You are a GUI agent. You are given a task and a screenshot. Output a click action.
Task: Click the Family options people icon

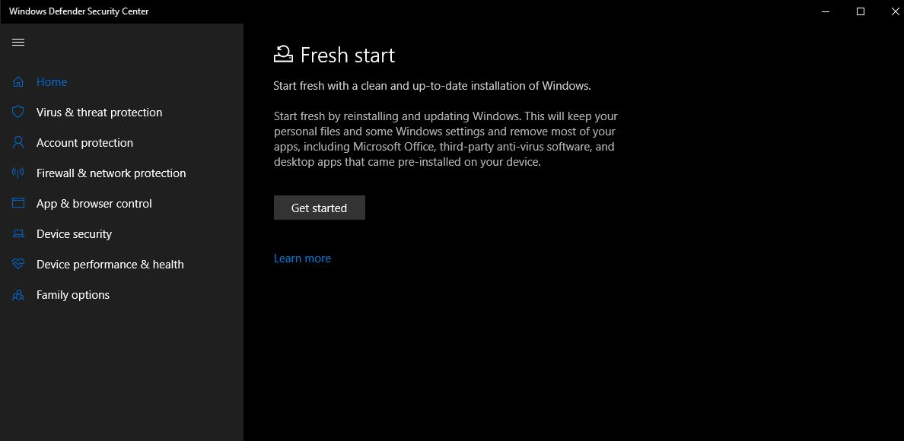pos(18,295)
